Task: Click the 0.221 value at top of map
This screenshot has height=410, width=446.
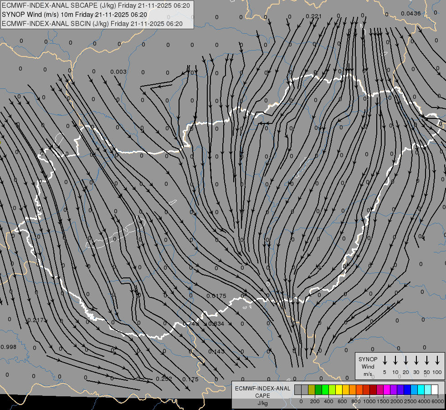Action: pyautogui.click(x=313, y=16)
